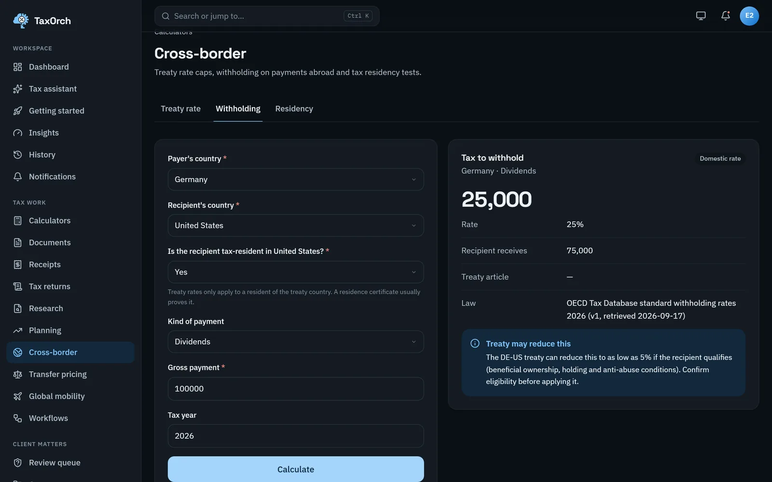Select the Withholding tab
The height and width of the screenshot is (482, 772).
point(238,109)
